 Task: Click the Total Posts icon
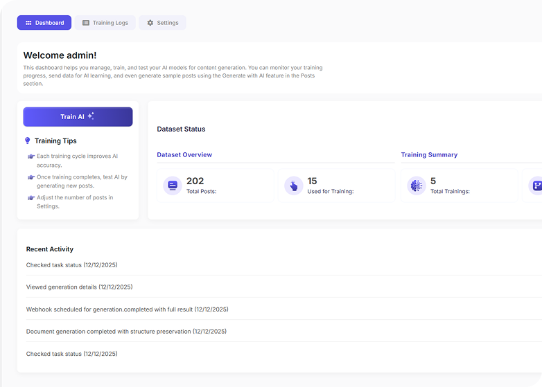tap(173, 186)
